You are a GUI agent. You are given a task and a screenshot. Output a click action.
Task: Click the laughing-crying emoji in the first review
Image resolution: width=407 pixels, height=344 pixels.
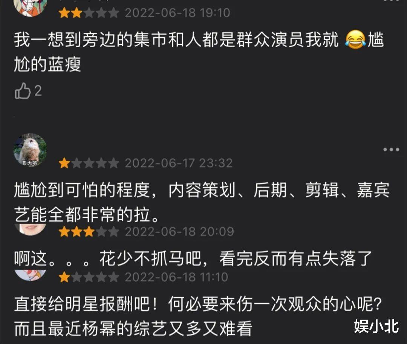(355, 39)
